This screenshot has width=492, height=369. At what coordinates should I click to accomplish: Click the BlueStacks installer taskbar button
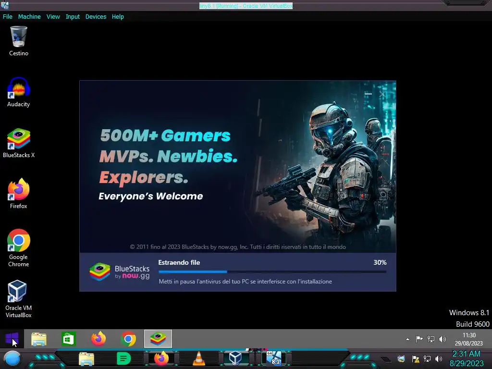[x=158, y=339]
